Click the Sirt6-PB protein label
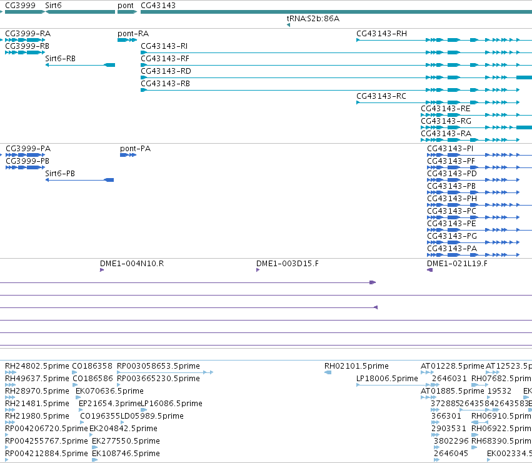The image size is (532, 463). pos(60,174)
